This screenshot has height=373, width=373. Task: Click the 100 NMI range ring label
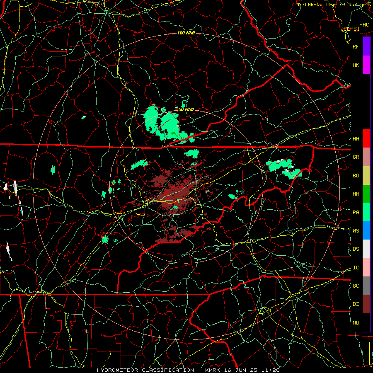point(186,33)
